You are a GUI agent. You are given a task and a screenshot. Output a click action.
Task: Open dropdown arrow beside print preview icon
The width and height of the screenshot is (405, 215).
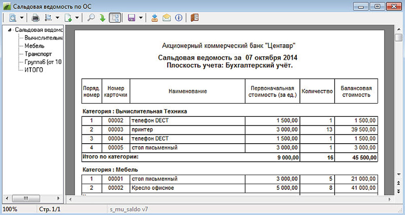tap(21, 17)
